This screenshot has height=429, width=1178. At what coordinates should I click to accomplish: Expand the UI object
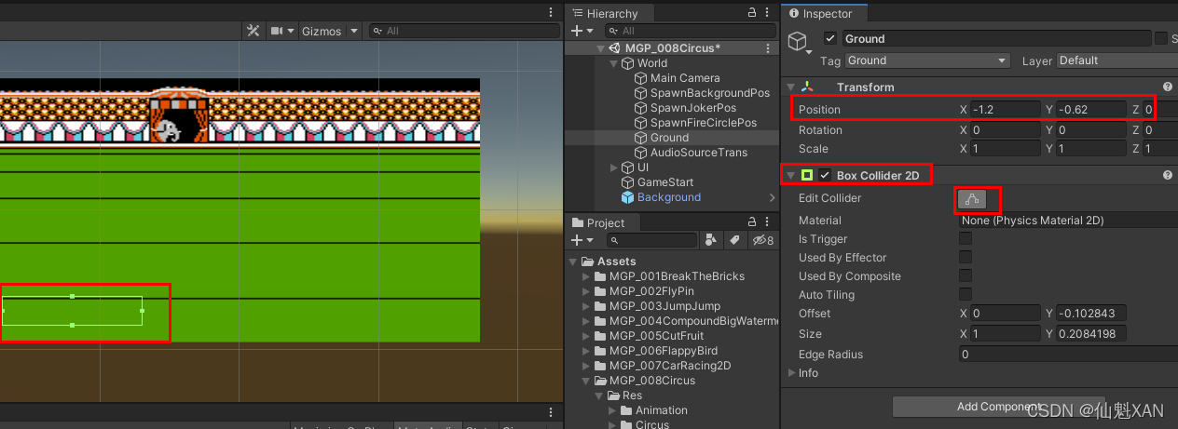[x=613, y=168]
